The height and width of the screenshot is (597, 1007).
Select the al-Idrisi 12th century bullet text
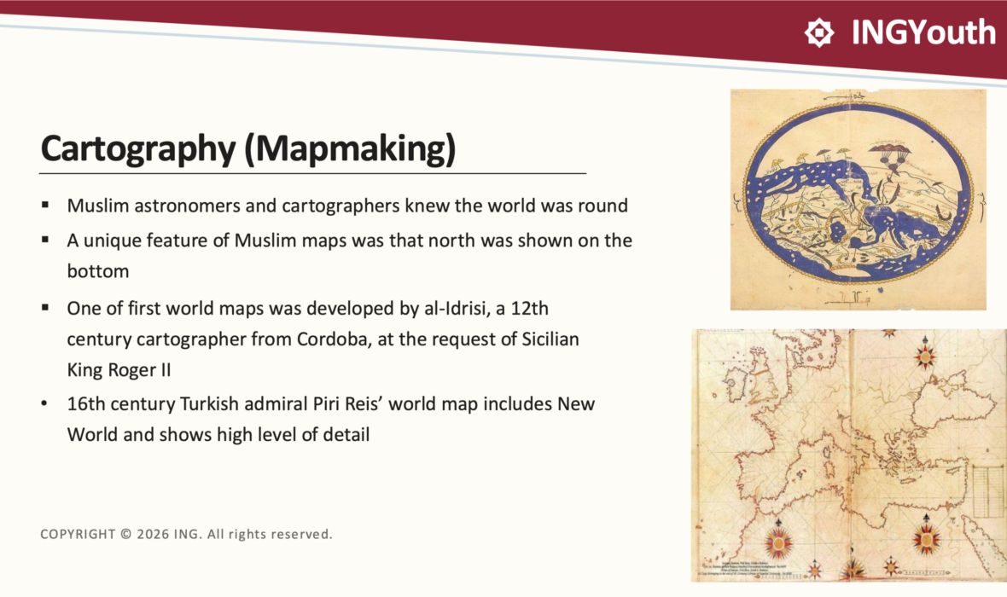323,339
